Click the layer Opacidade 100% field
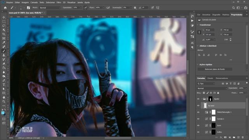Screen dimensions: 249x140 tap(241, 88)
